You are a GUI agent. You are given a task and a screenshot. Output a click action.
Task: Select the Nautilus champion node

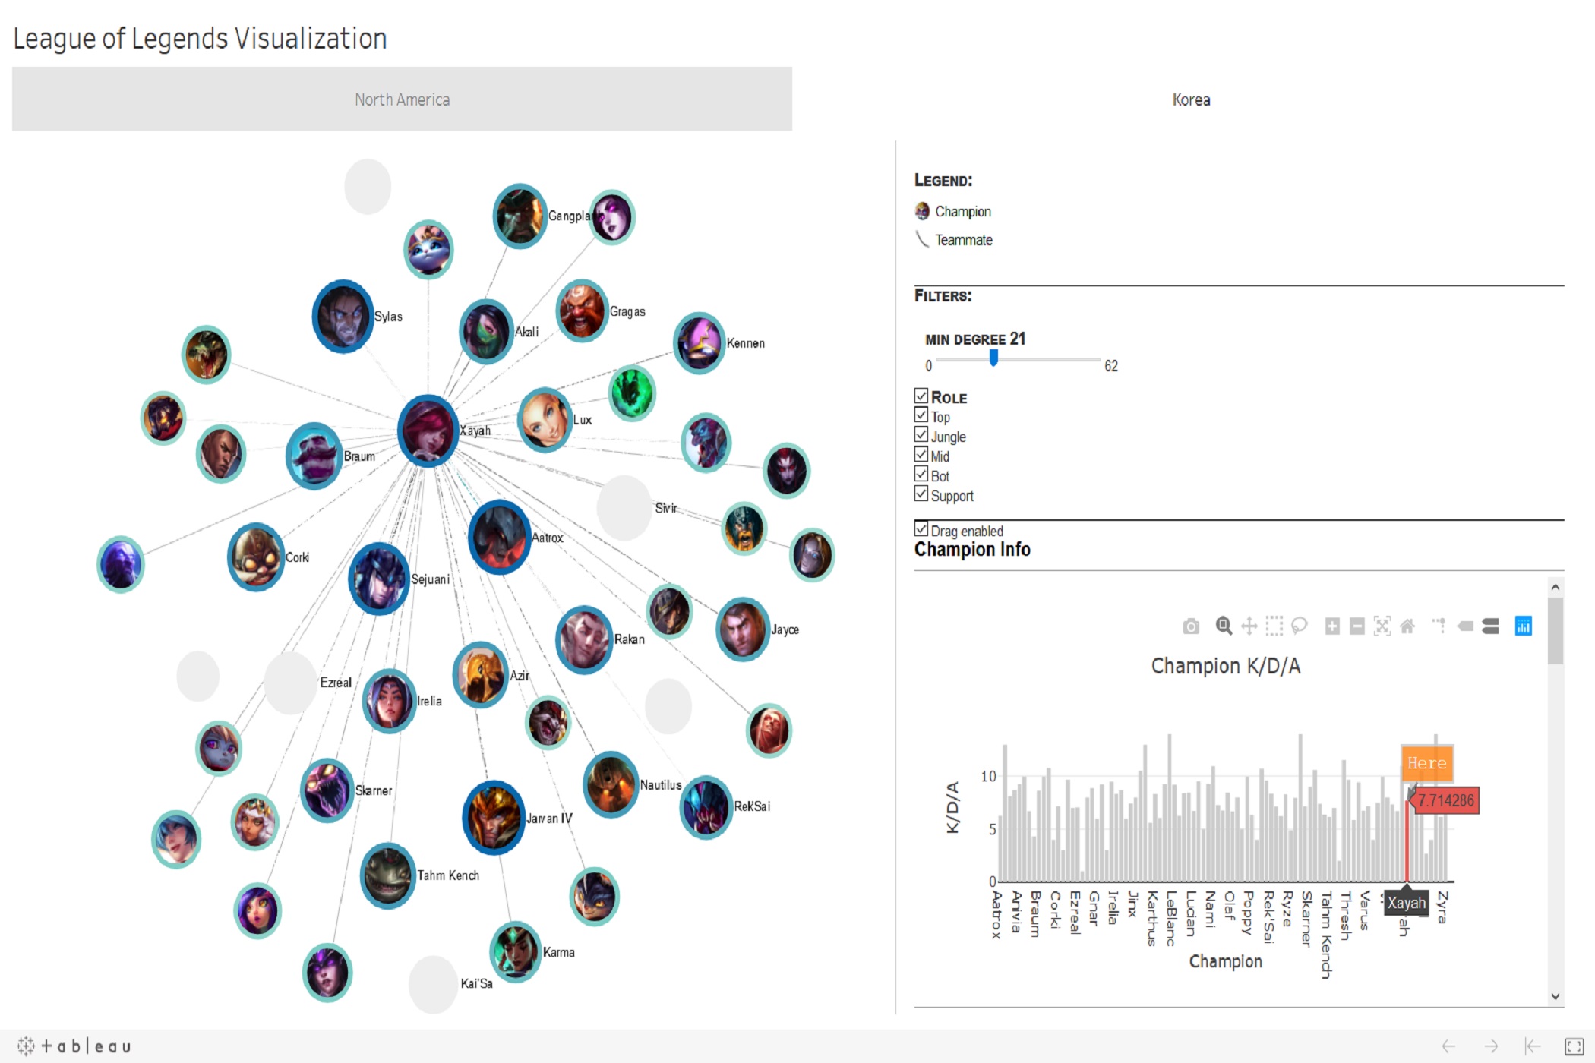(x=611, y=784)
